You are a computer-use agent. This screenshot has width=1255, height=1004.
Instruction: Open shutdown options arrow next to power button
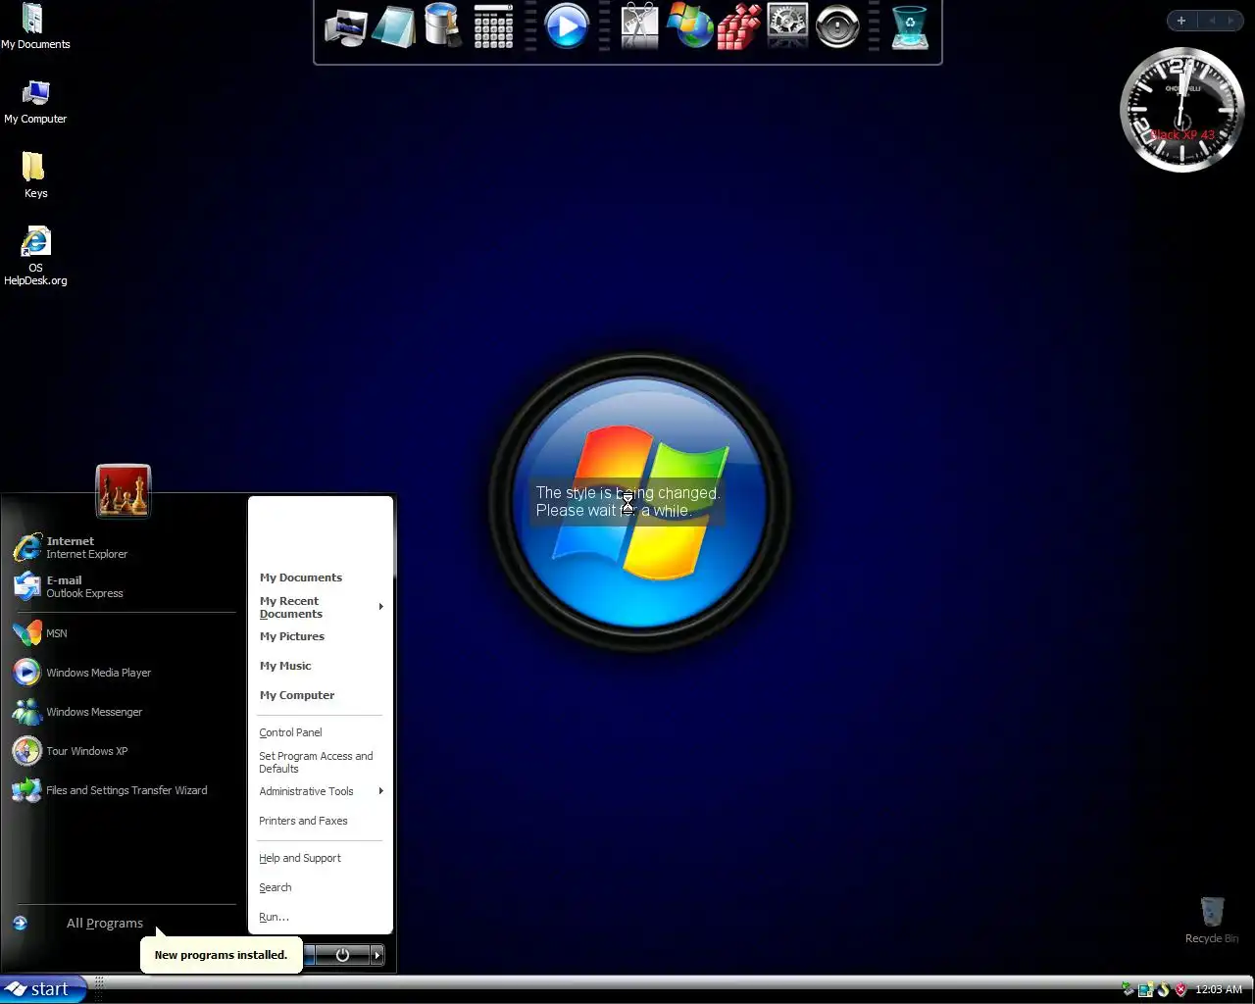[x=376, y=955]
